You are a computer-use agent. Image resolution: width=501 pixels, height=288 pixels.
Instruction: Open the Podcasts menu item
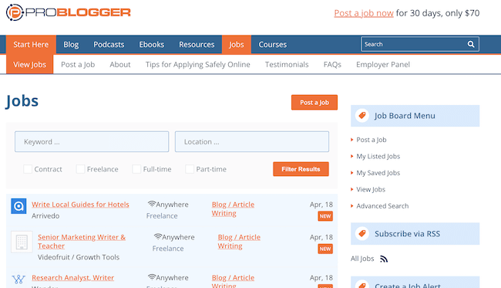pos(109,45)
